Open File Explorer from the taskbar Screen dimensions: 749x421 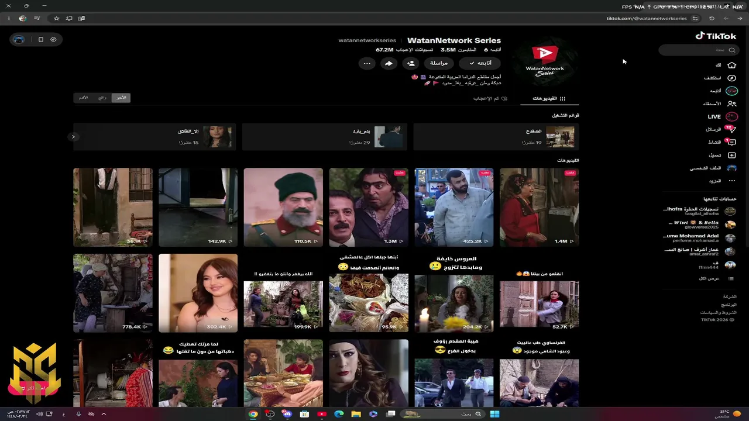point(356,414)
